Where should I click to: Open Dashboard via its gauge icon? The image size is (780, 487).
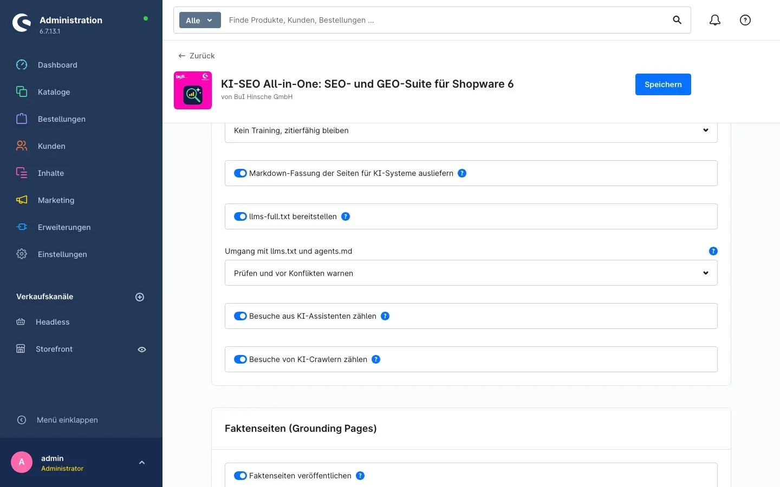click(x=22, y=65)
